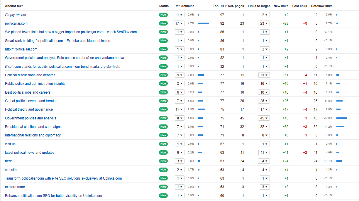
Task: Expand the Ref. domains dropdown showing 17
Action: pyautogui.click(x=179, y=23)
